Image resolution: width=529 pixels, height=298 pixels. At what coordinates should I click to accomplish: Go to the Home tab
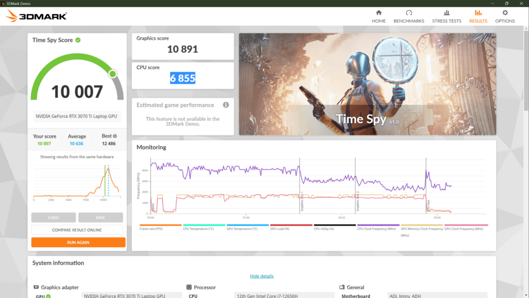pyautogui.click(x=379, y=16)
